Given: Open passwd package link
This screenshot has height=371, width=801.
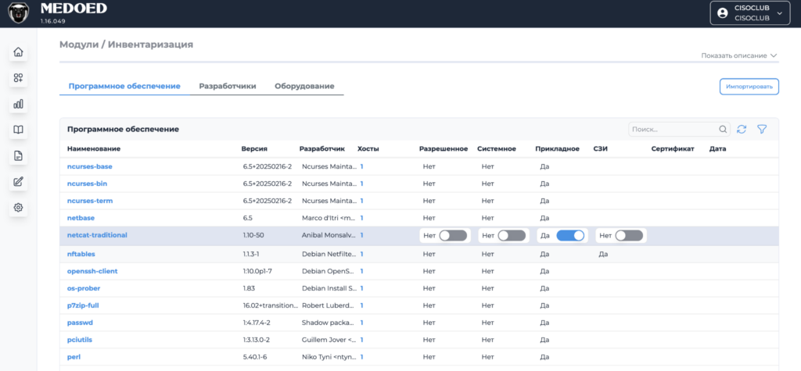Looking at the screenshot, I should 80,323.
